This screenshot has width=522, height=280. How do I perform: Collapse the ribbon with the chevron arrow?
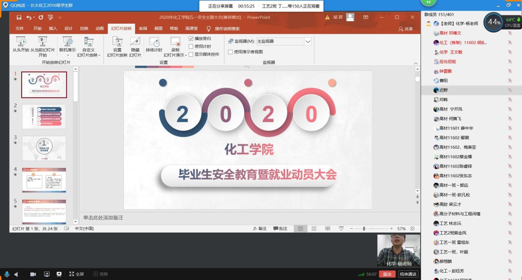coord(416,63)
